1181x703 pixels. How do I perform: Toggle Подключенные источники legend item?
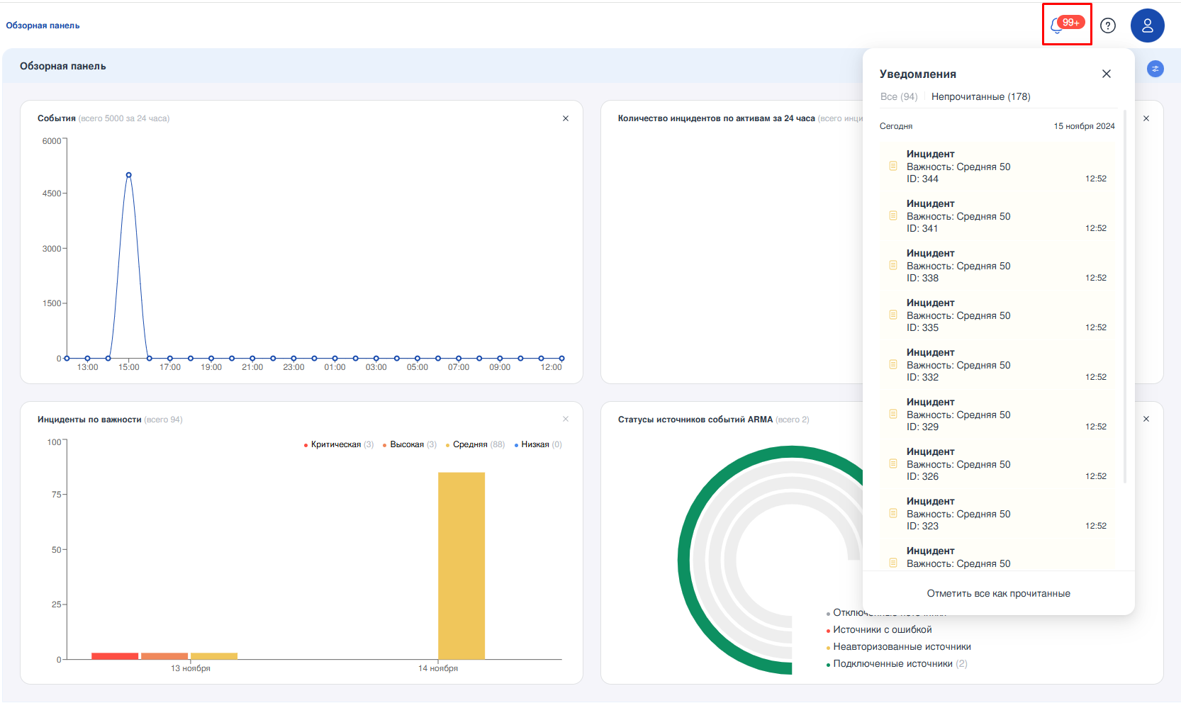892,663
